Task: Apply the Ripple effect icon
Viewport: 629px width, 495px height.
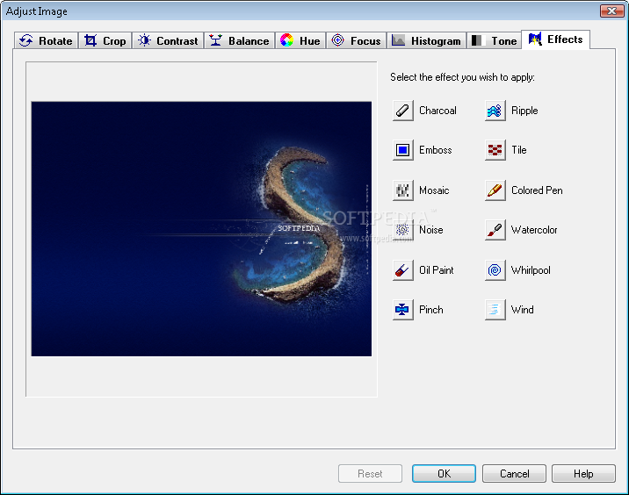Action: pyautogui.click(x=495, y=111)
